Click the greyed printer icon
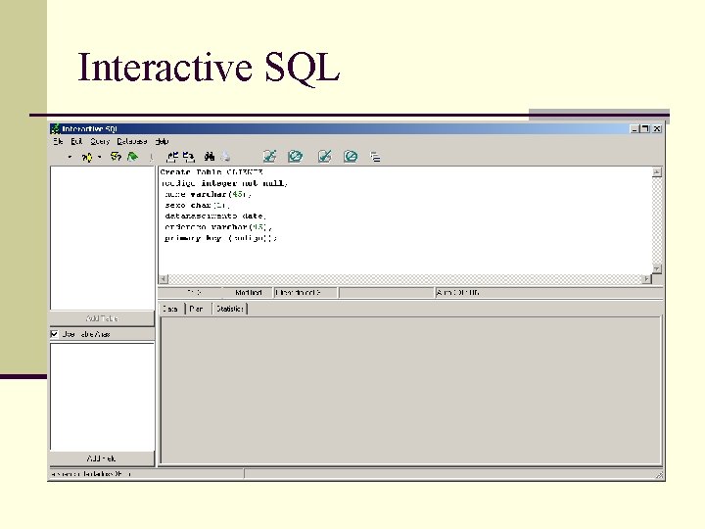This screenshot has width=705, height=529. pos(226,157)
